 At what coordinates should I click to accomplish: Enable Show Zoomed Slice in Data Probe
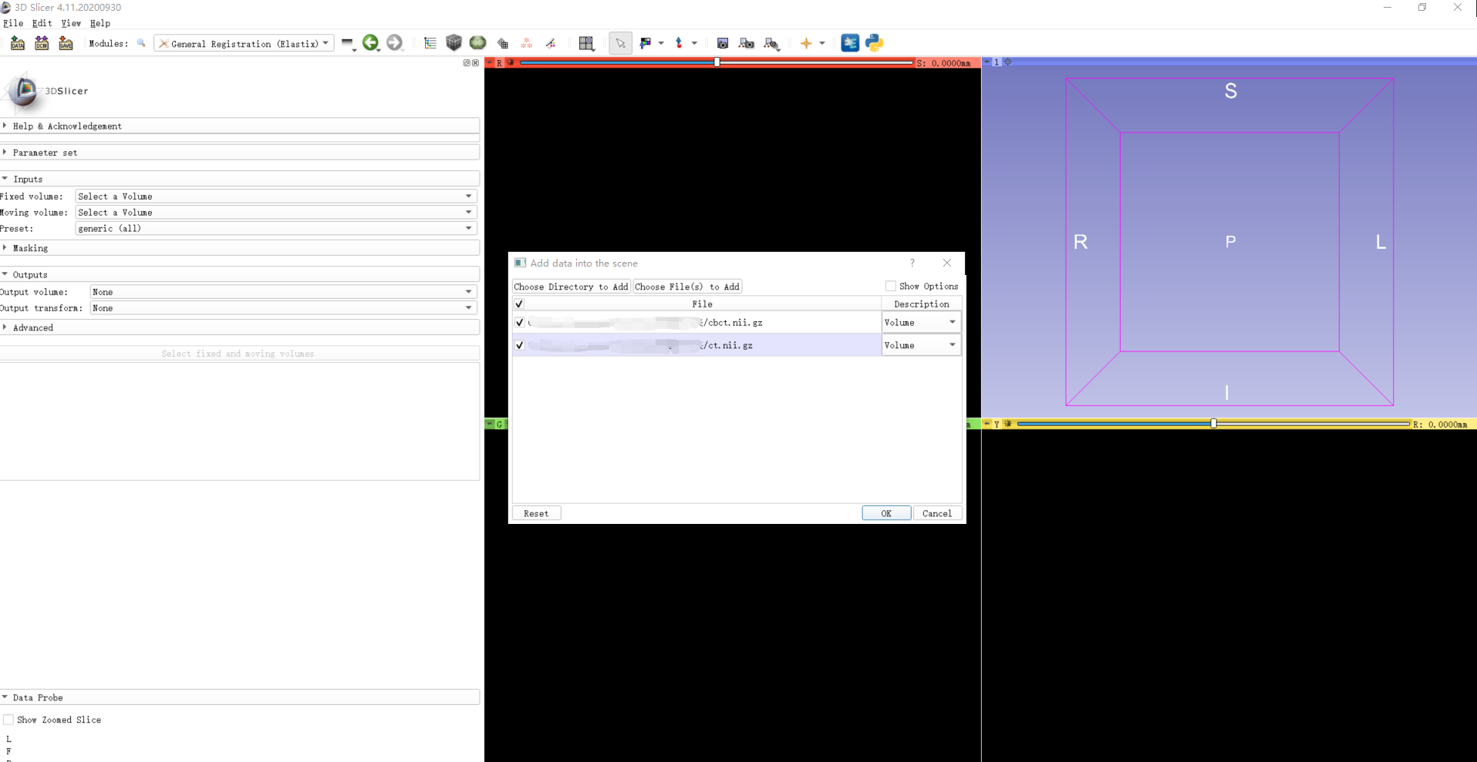[x=8, y=719]
